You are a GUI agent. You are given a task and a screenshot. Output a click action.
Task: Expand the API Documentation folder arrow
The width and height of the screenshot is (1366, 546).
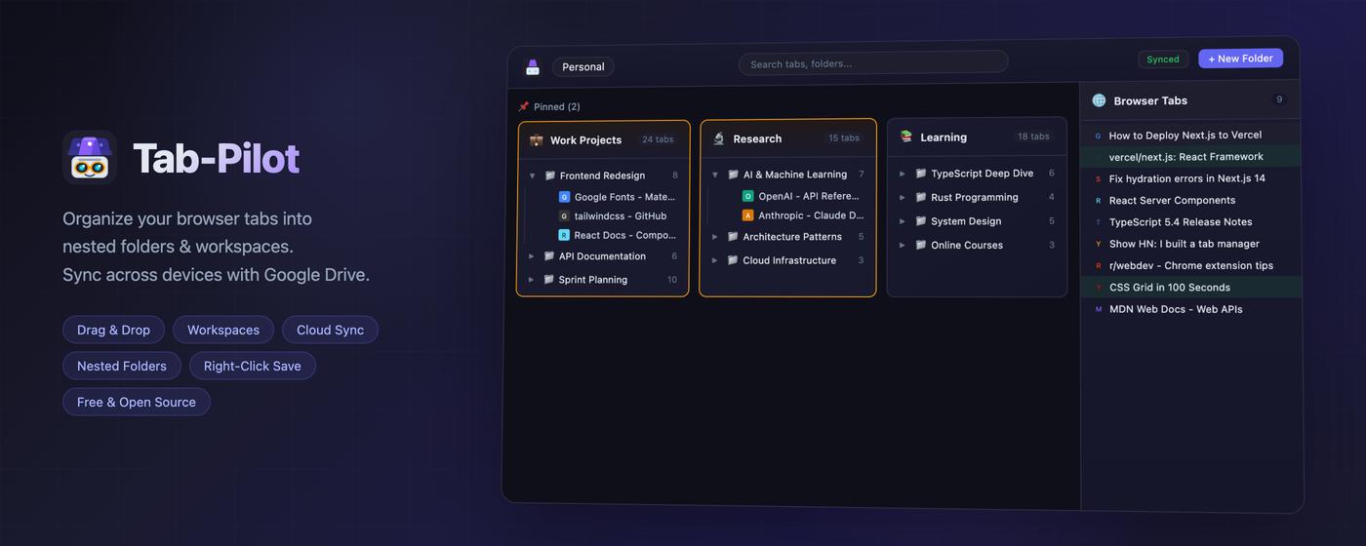(x=532, y=256)
